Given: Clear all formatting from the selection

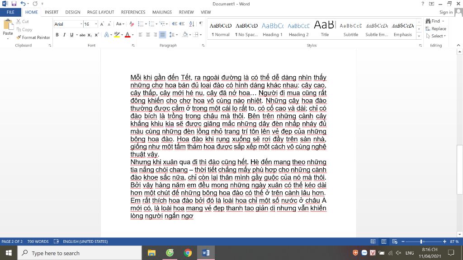Looking at the screenshot, I should click(x=132, y=24).
